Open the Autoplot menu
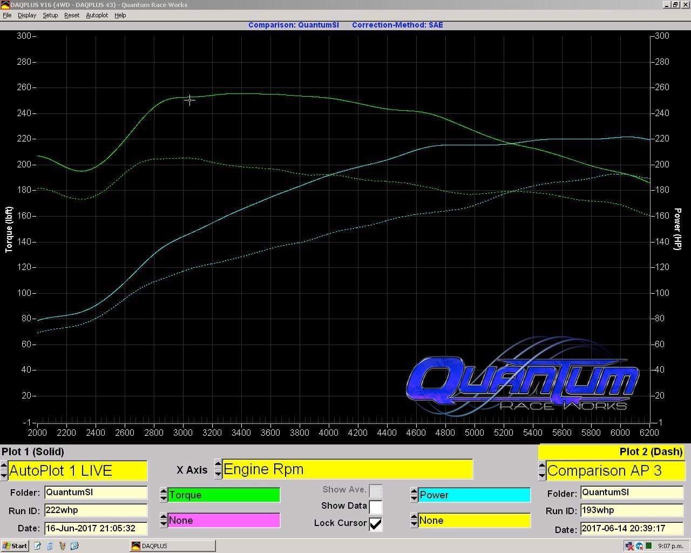The width and height of the screenshot is (691, 553). tap(97, 15)
